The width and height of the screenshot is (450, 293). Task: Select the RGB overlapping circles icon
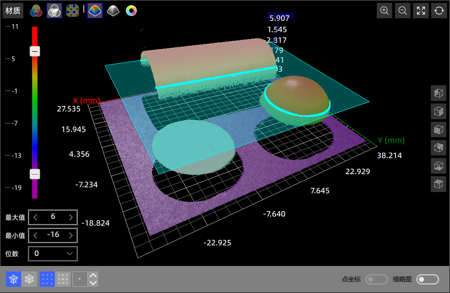coord(36,11)
